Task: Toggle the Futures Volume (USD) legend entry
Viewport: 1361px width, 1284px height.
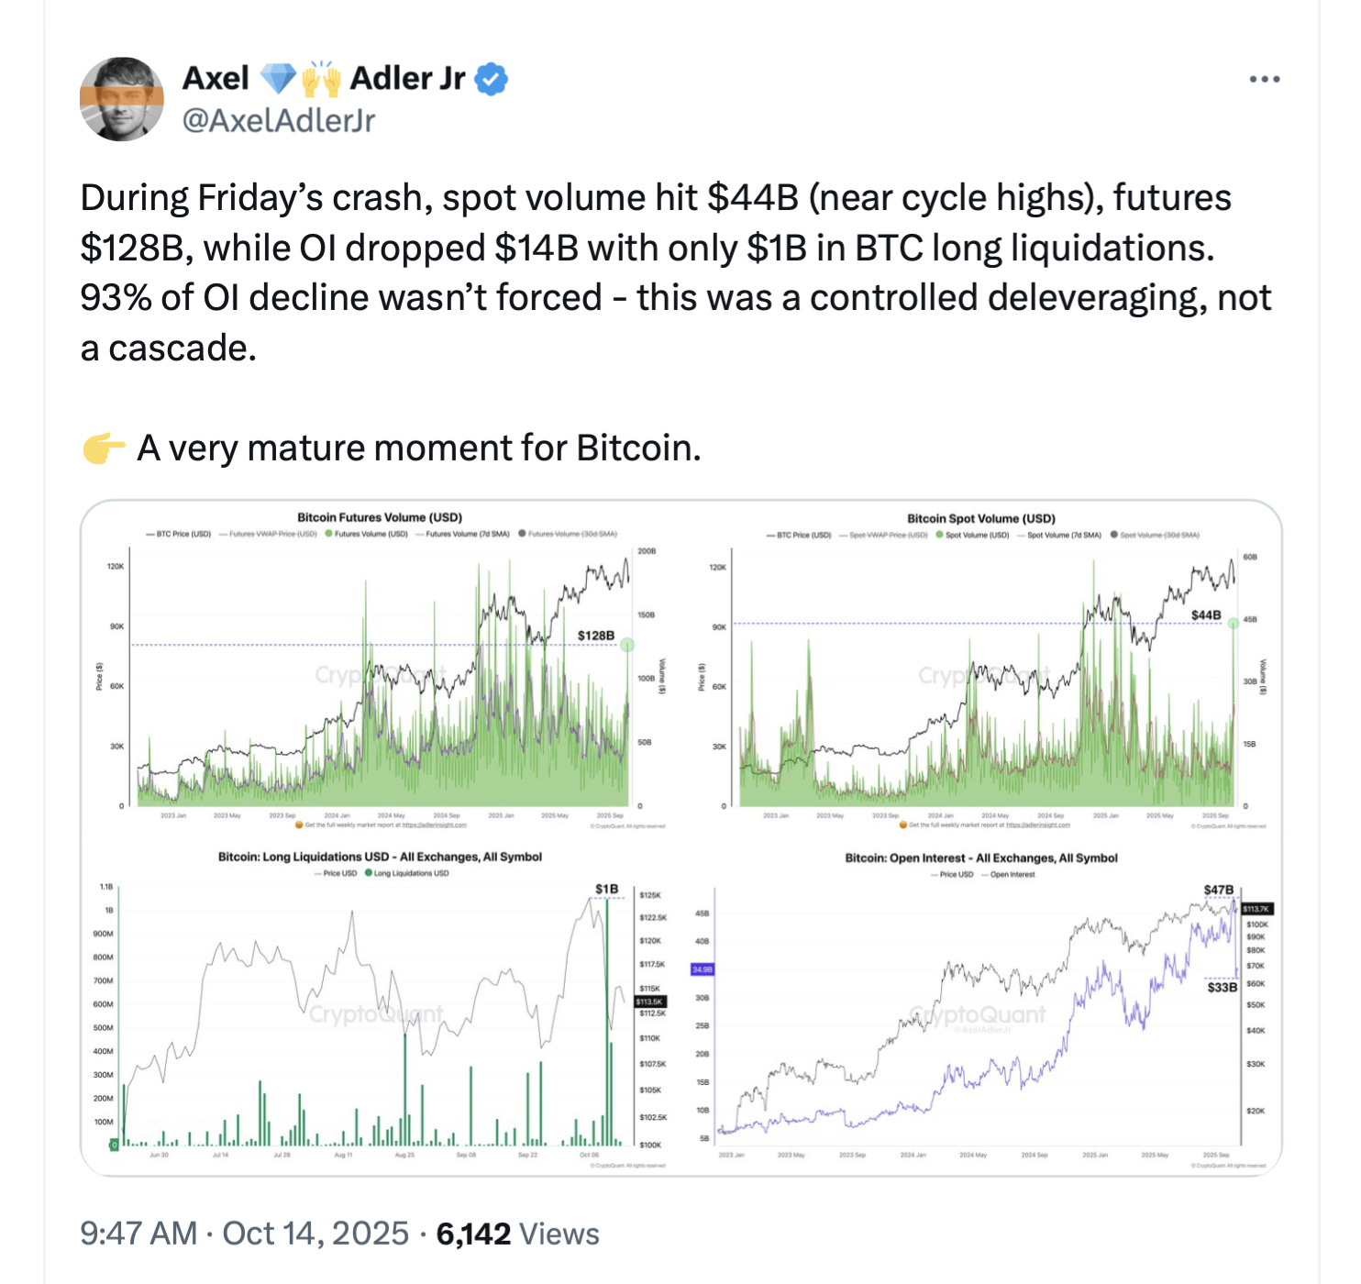Action: 367,534
